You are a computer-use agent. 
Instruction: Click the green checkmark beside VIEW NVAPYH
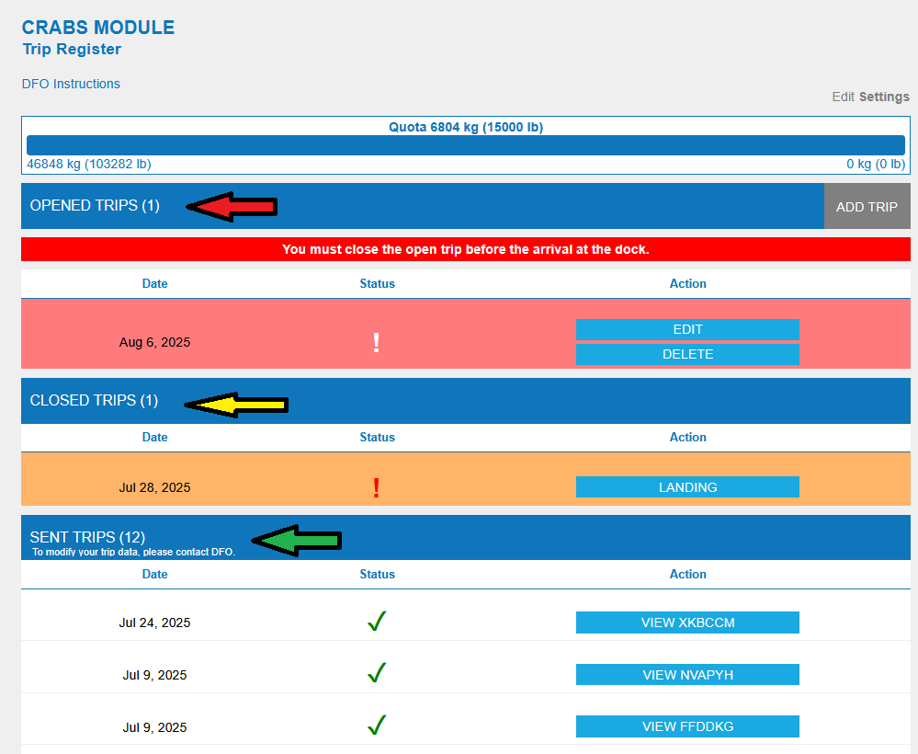376,674
